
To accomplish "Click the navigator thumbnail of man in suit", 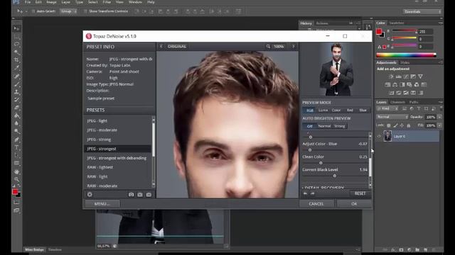I will (336, 69).
